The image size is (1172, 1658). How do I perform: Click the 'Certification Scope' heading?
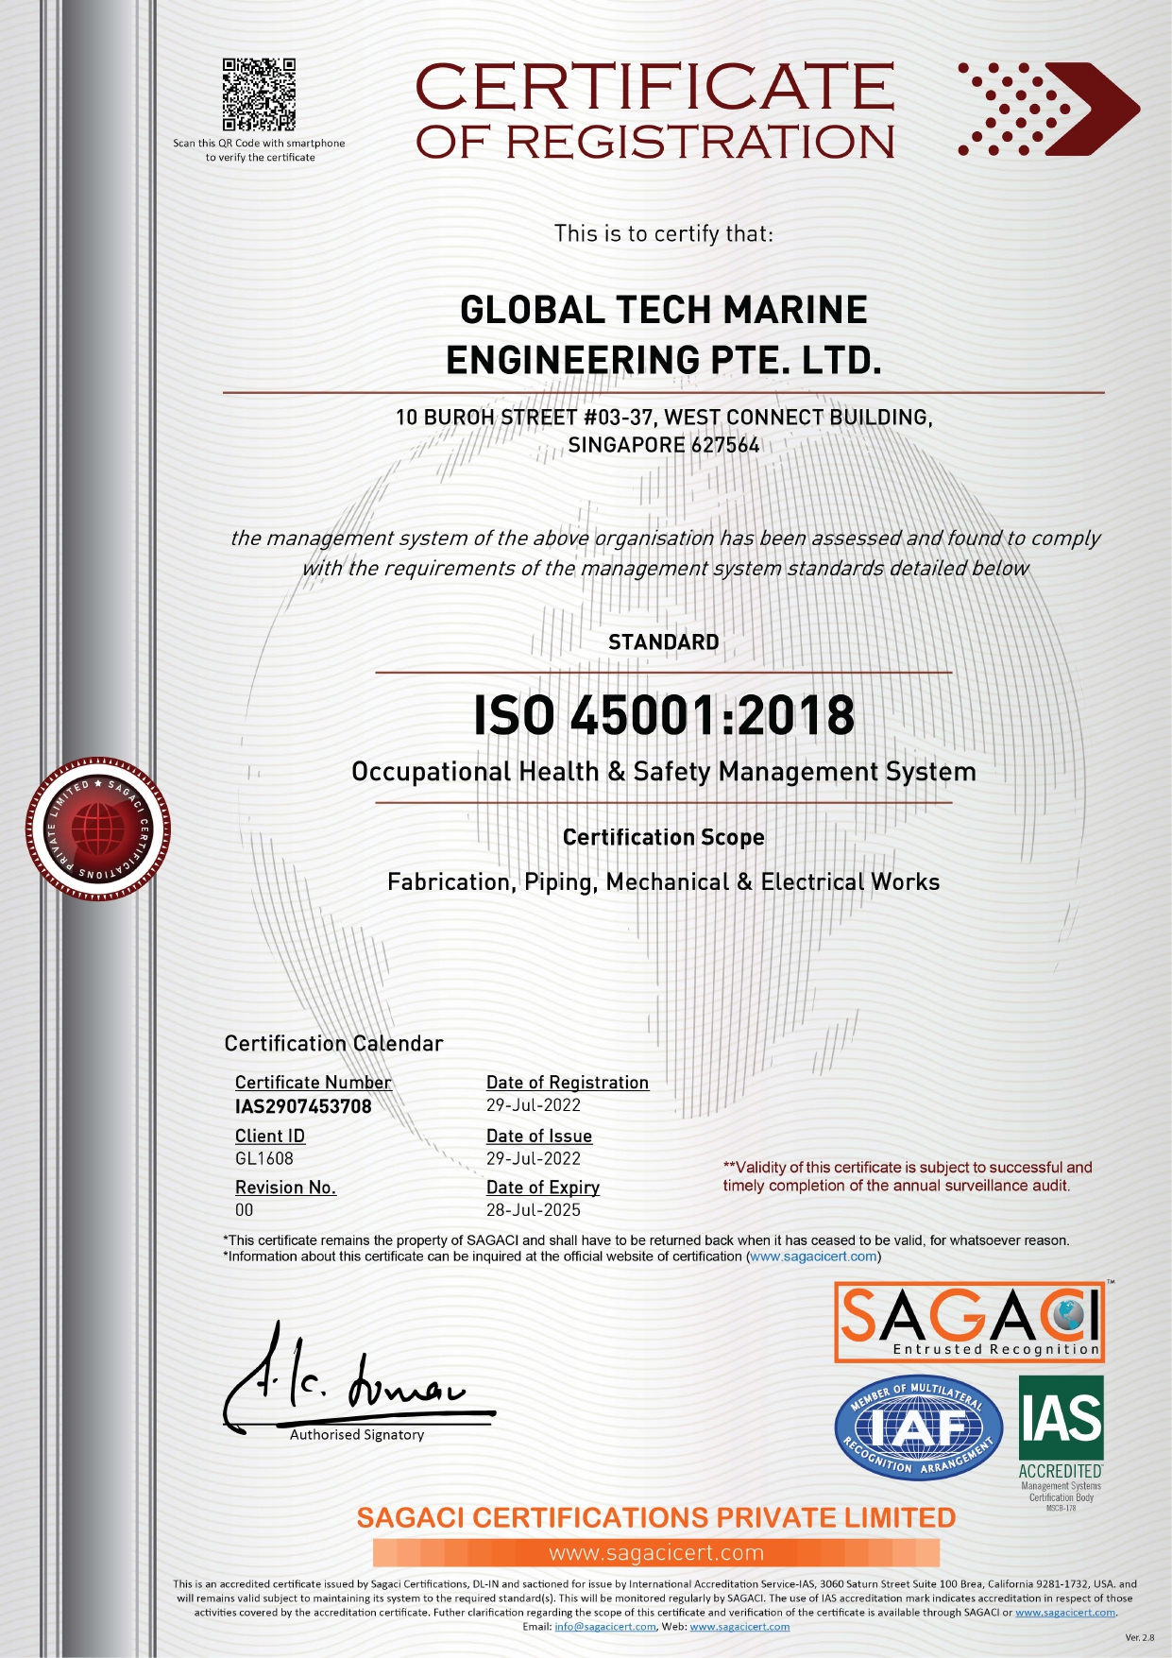[664, 837]
